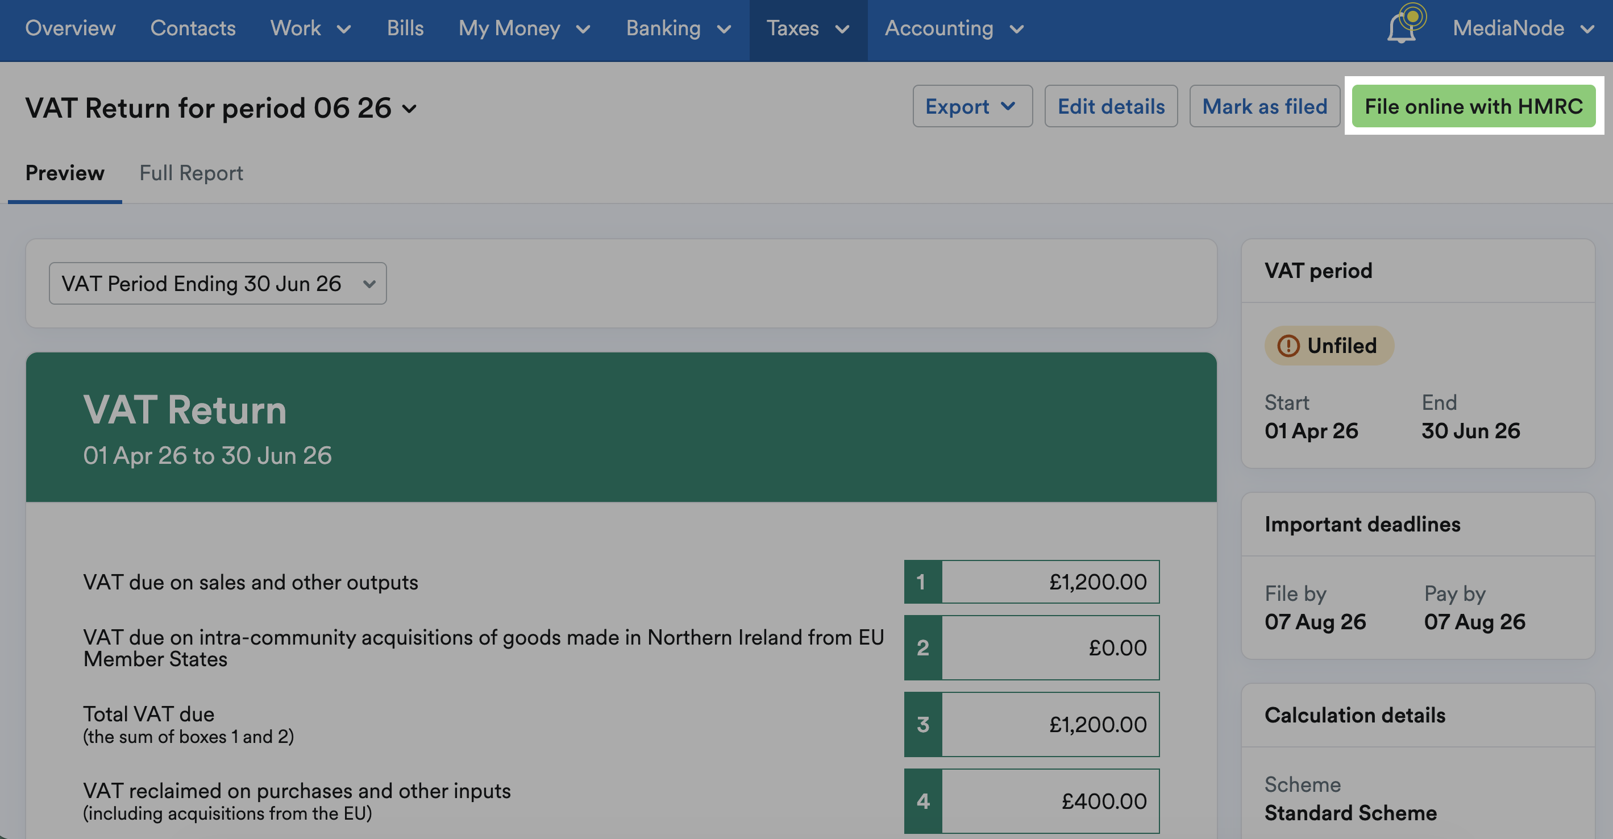
Task: Select box 4 amount £400.00
Action: click(1050, 801)
